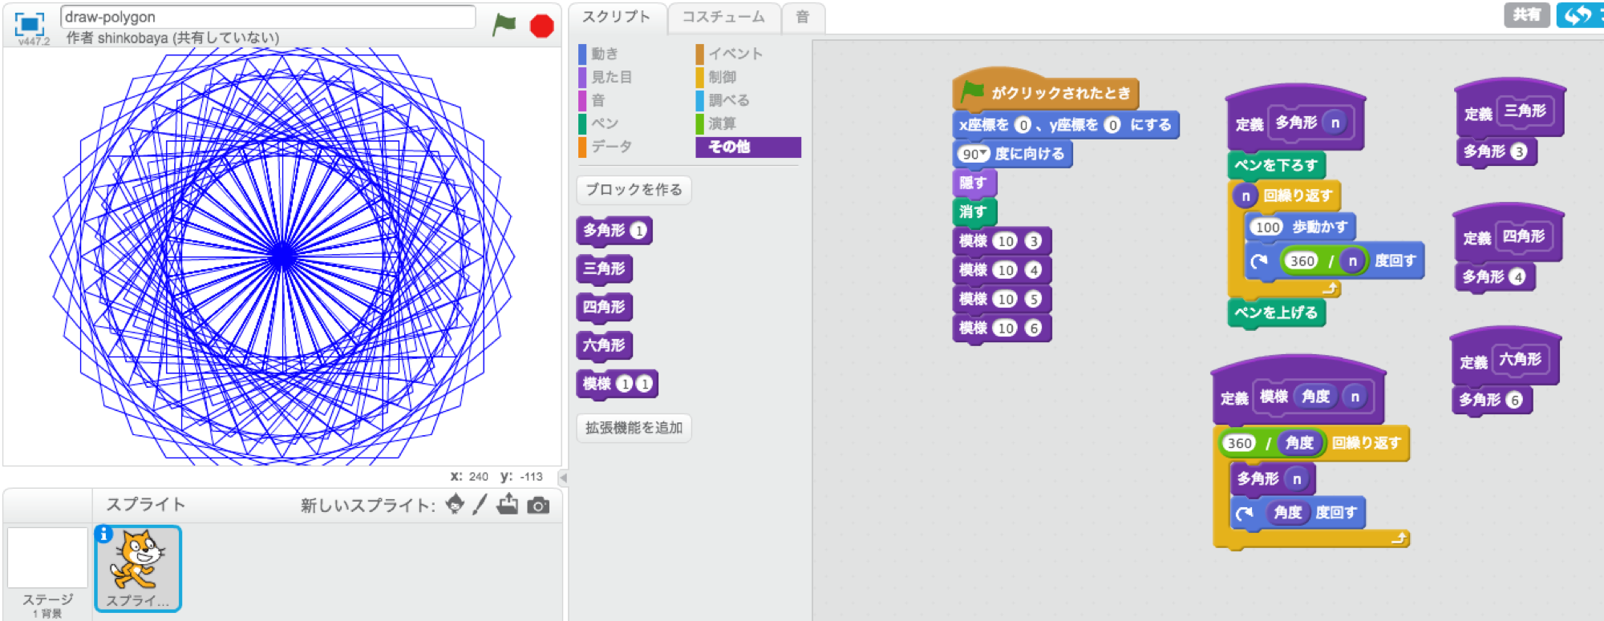The height and width of the screenshot is (621, 1604).
Task: Click y value field in x座標を block
Action: click(x=1112, y=125)
